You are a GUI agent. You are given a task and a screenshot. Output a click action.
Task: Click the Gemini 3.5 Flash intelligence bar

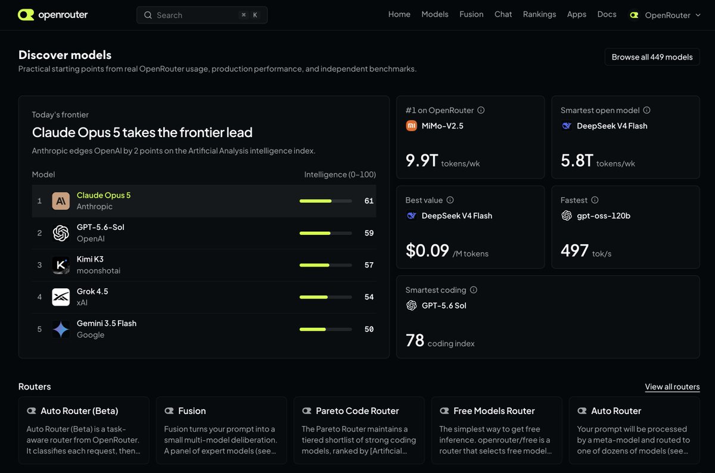pyautogui.click(x=325, y=329)
